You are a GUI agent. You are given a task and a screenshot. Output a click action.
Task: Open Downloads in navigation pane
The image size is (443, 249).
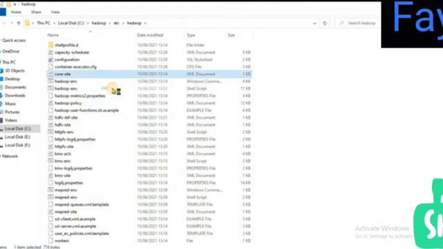tap(15, 95)
